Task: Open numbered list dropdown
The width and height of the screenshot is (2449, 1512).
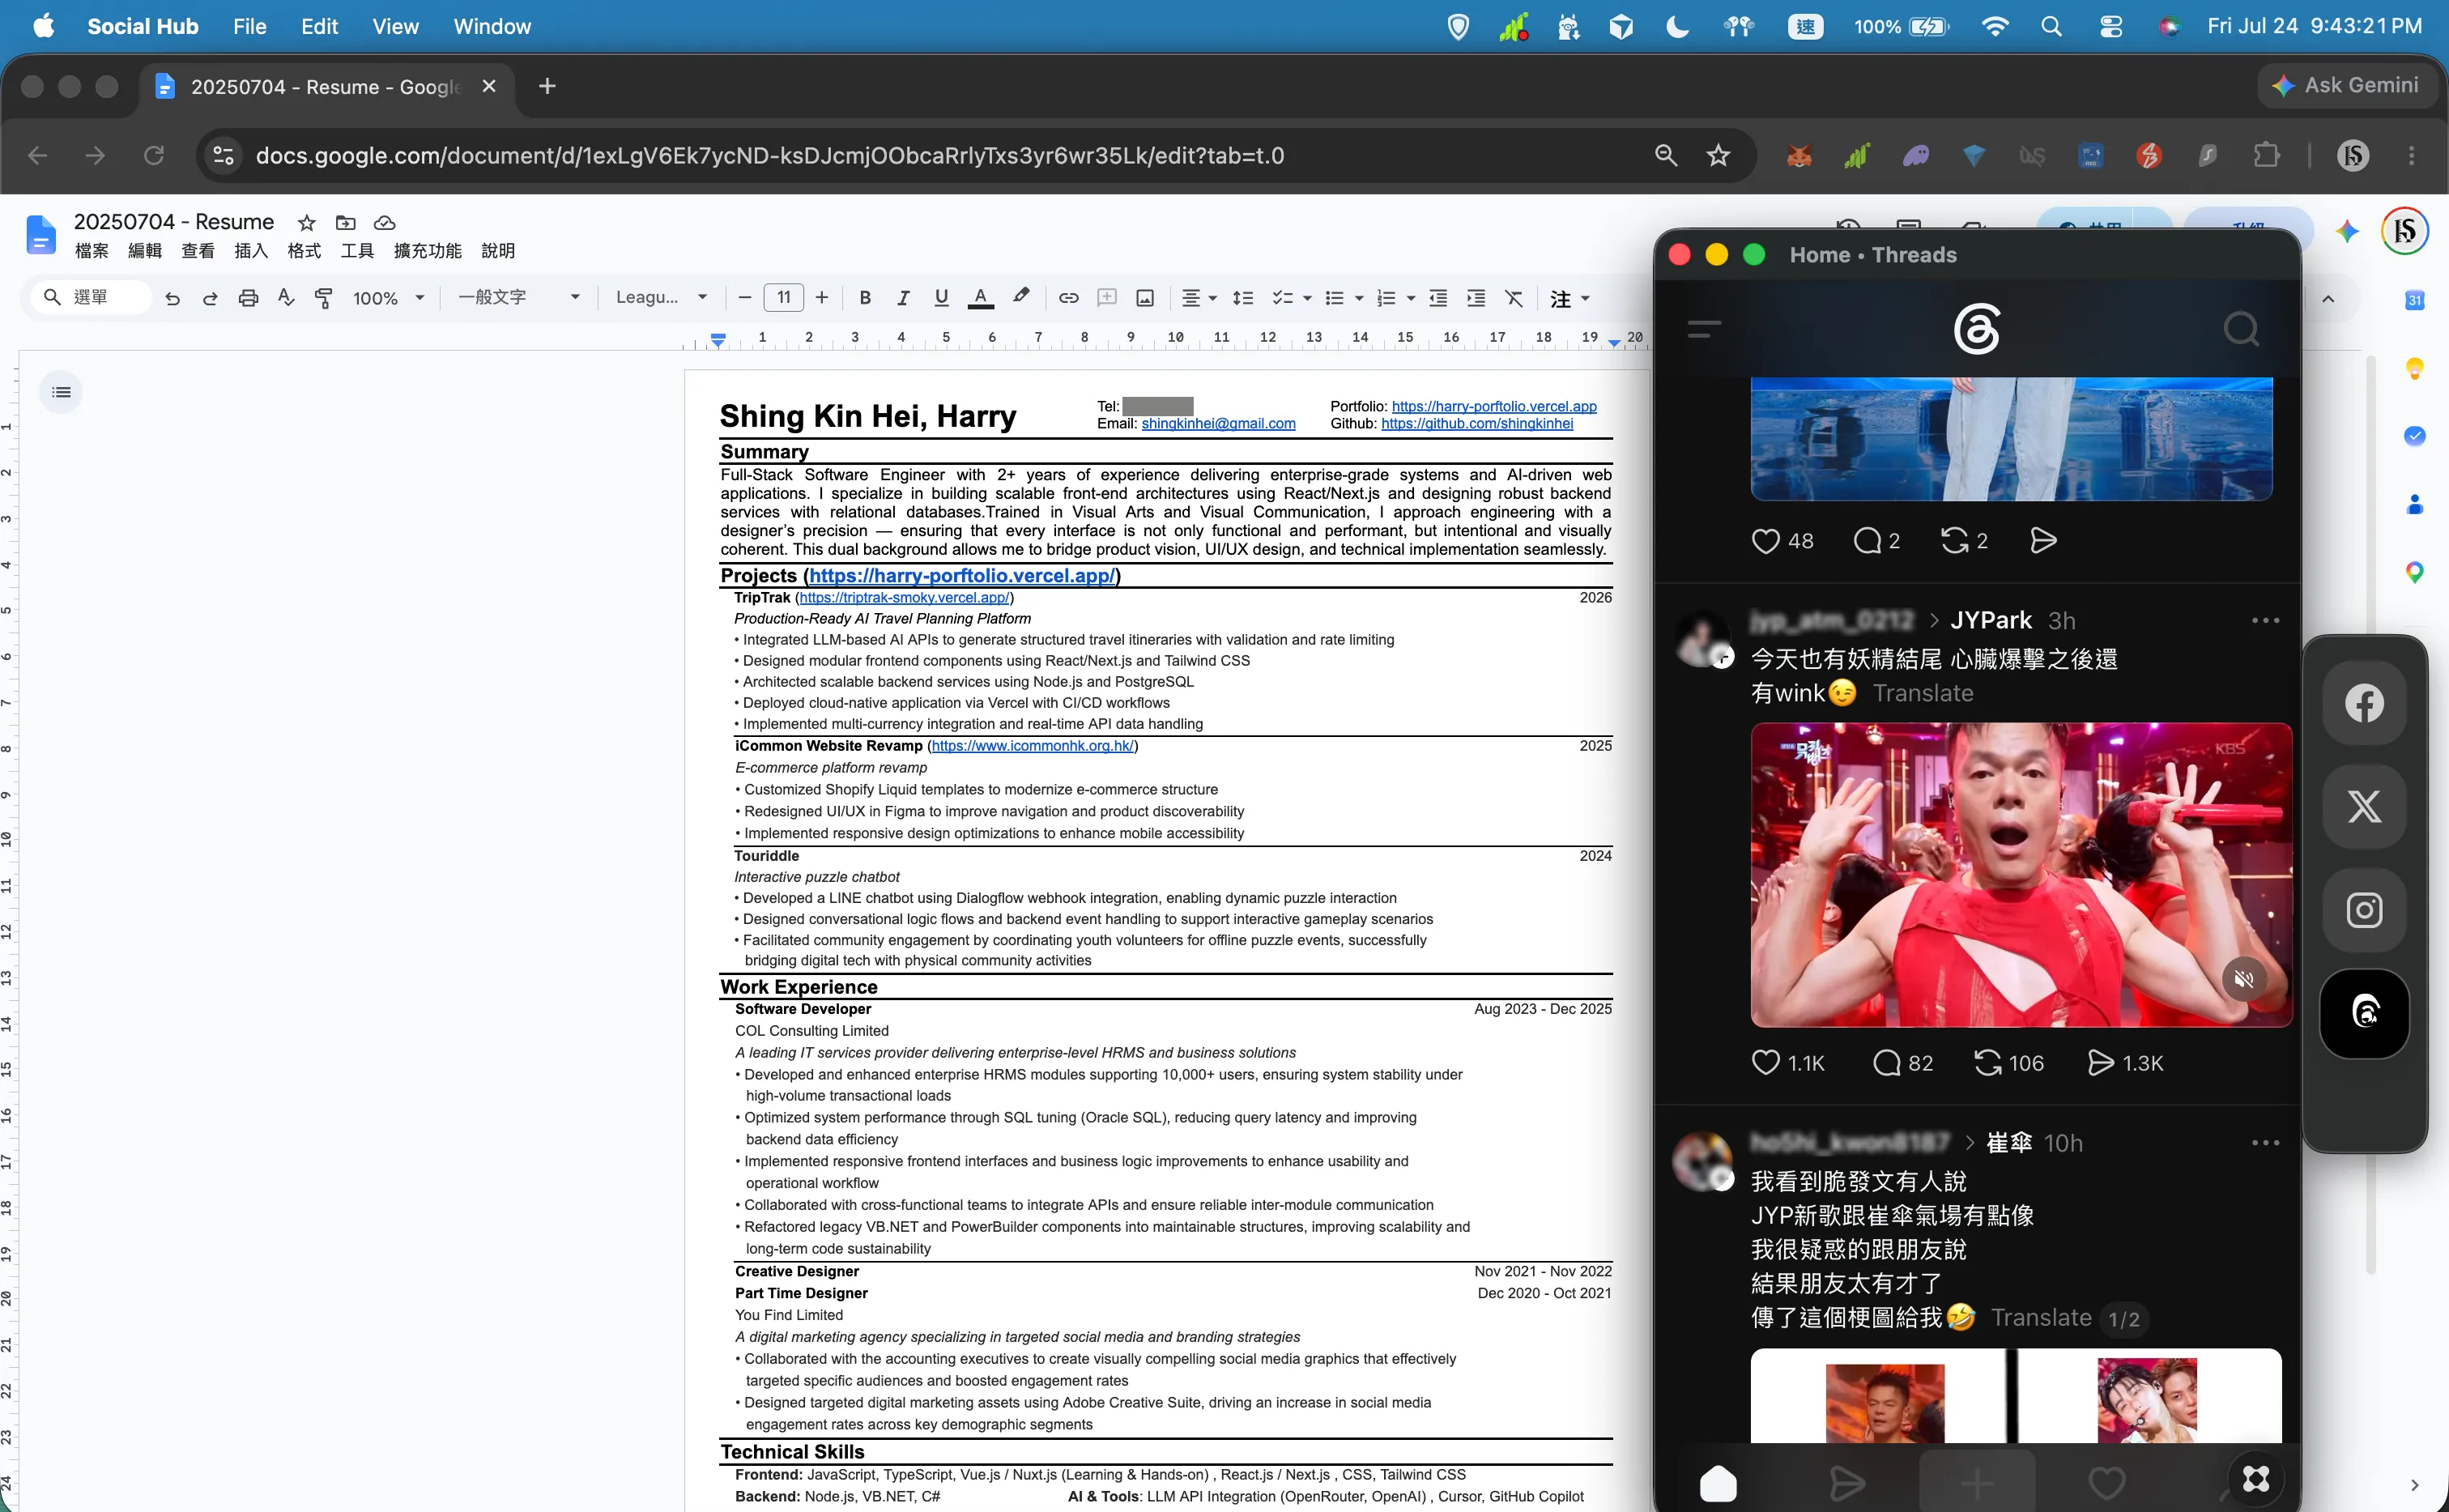Action: tap(1395, 298)
